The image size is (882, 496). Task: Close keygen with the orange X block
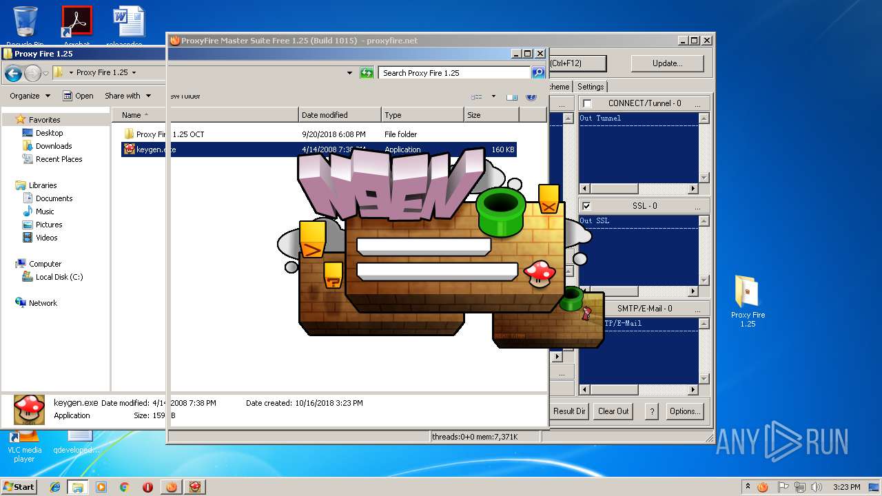point(548,198)
